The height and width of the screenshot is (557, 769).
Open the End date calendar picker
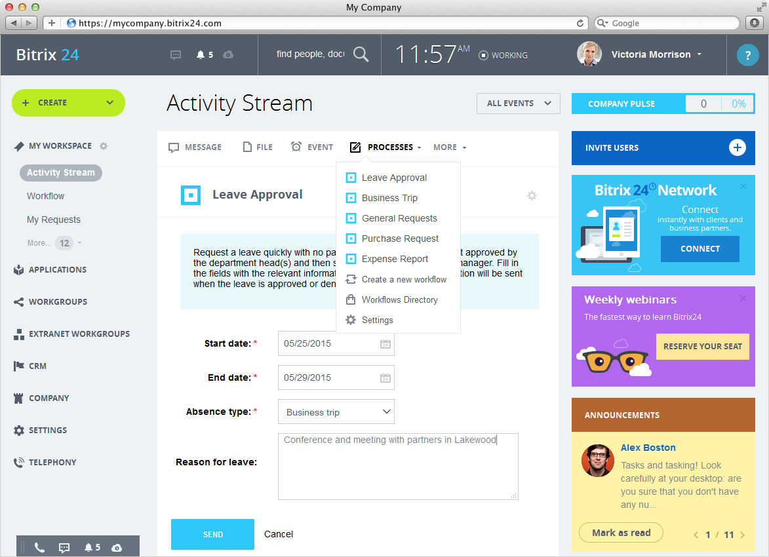click(x=385, y=377)
